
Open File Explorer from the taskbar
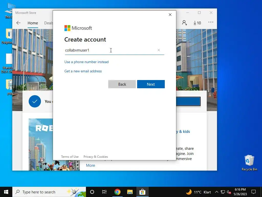pos(130,192)
